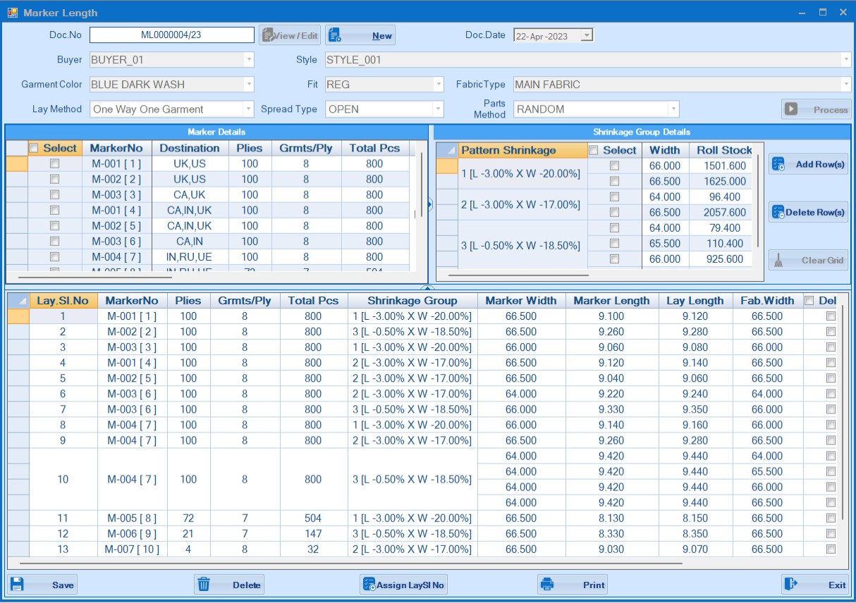This screenshot has height=603, width=856.
Task: Click marker M-007 [ 10 ] in lay grid
Action: [x=132, y=549]
